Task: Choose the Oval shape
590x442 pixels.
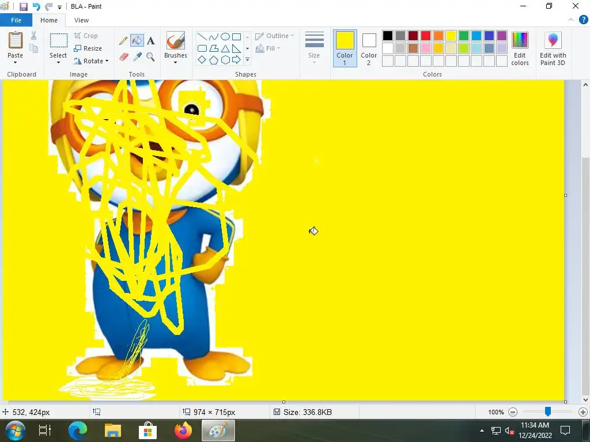Action: tap(225, 37)
